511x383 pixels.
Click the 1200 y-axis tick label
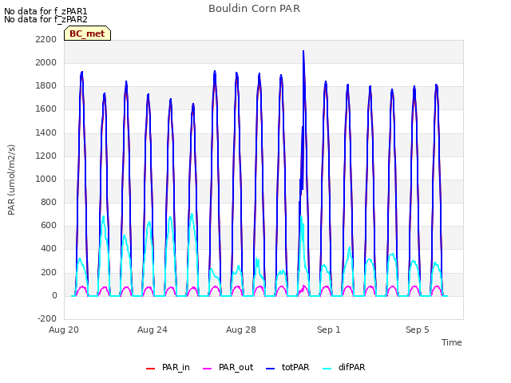coord(46,156)
